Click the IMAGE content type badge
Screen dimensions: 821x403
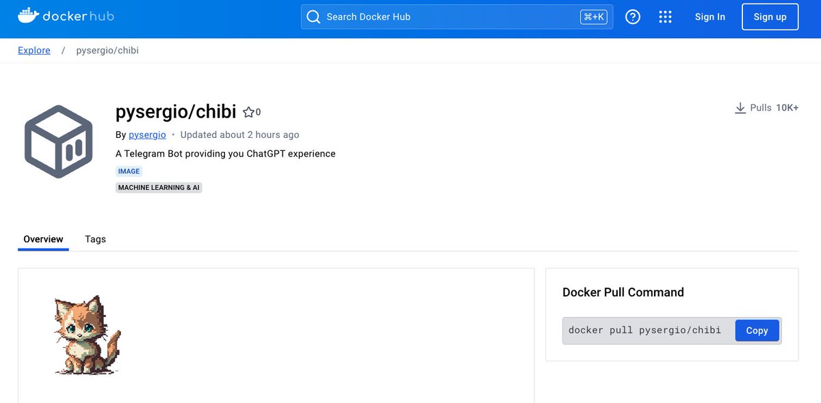click(x=129, y=171)
